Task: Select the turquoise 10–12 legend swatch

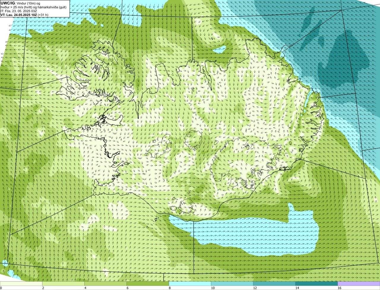Action: 232,284
